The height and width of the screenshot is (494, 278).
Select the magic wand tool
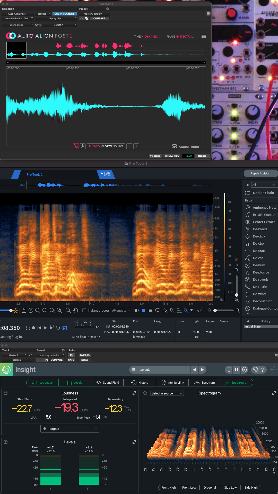(172, 311)
